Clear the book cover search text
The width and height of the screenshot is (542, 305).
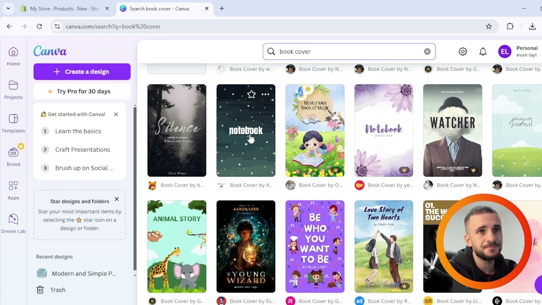(427, 51)
